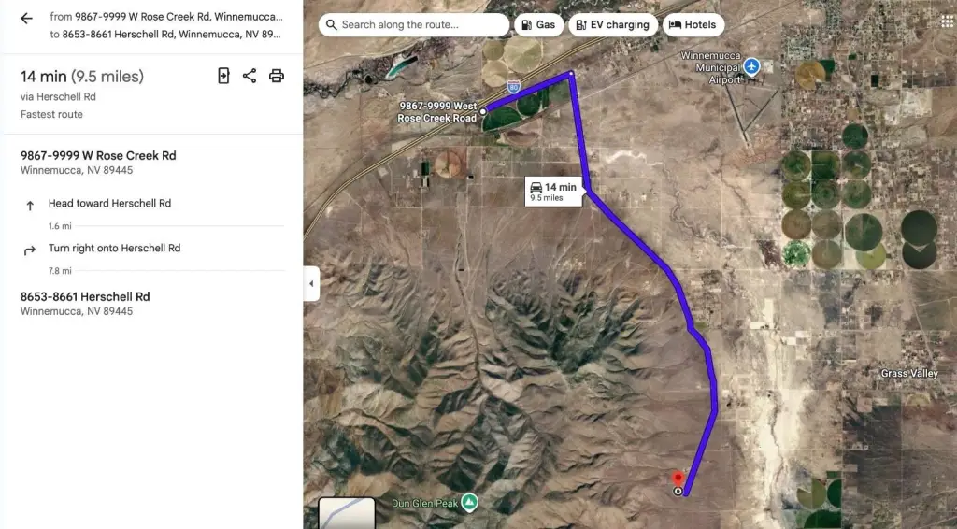Focus the Search along the route field
Screen dimensions: 957x529
(414, 25)
